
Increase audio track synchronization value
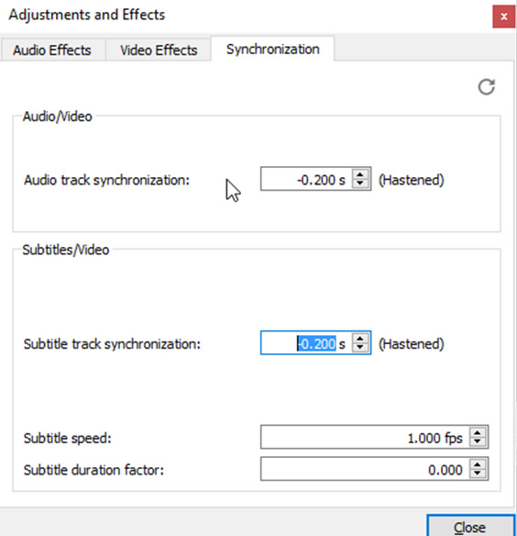(360, 174)
